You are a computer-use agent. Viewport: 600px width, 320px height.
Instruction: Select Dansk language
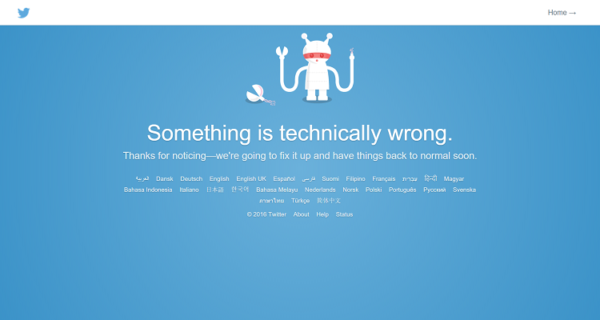(x=165, y=178)
